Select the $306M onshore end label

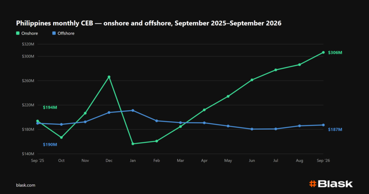click(335, 52)
